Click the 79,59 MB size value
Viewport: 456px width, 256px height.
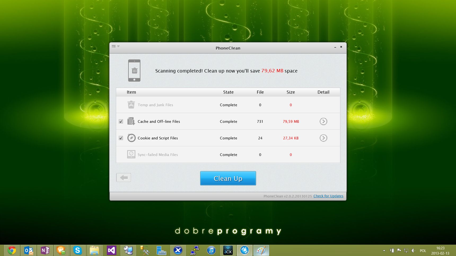pos(291,121)
